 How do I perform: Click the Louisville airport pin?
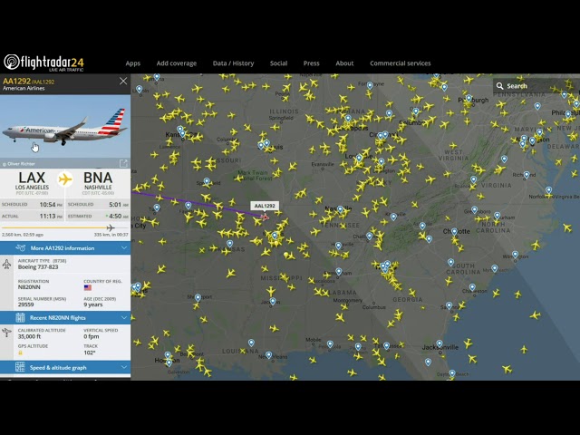click(x=359, y=158)
